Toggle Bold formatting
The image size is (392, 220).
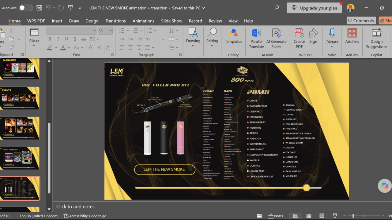pos(50,39)
